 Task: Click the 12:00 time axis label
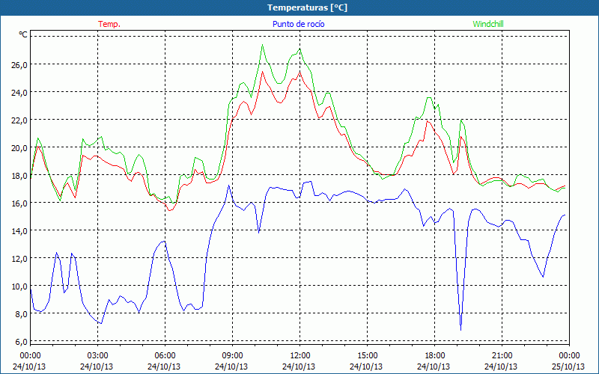point(300,356)
